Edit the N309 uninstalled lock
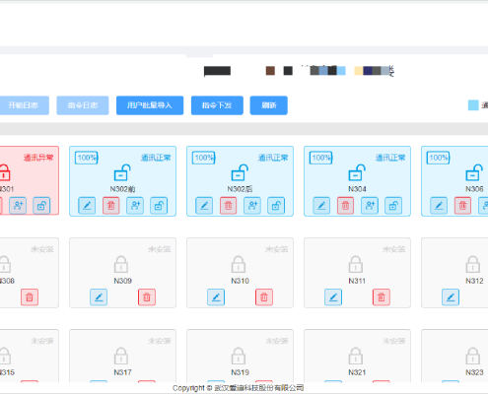Viewport: 488px width, 394px height. 99,297
